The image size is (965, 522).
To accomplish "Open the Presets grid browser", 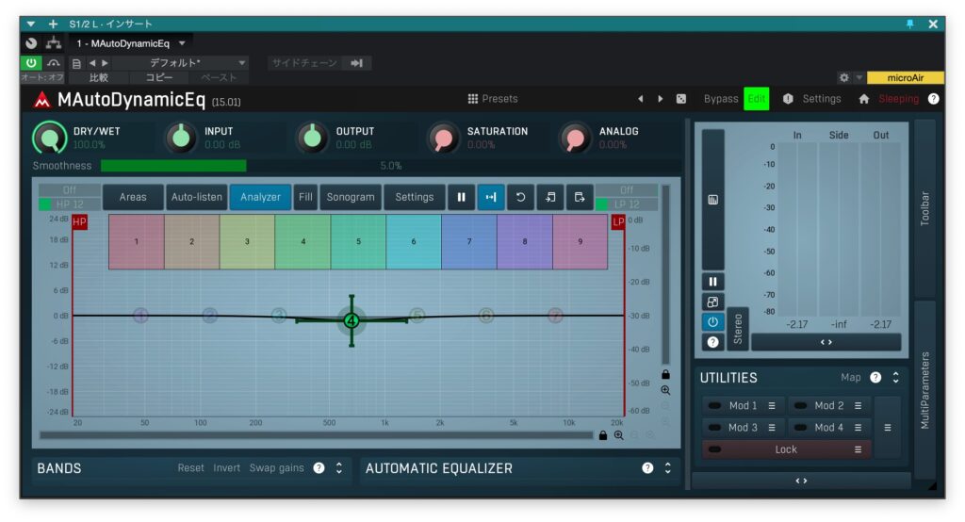I will point(493,99).
